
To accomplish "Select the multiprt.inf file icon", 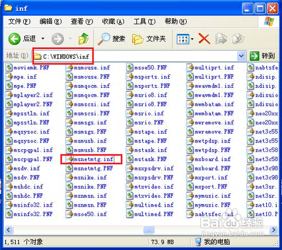I will (x=190, y=68).
